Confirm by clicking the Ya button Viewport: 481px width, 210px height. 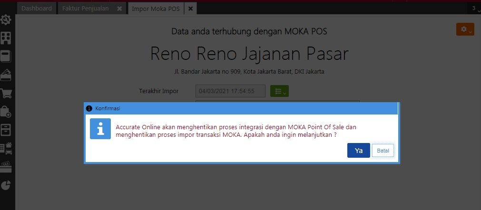coord(359,151)
